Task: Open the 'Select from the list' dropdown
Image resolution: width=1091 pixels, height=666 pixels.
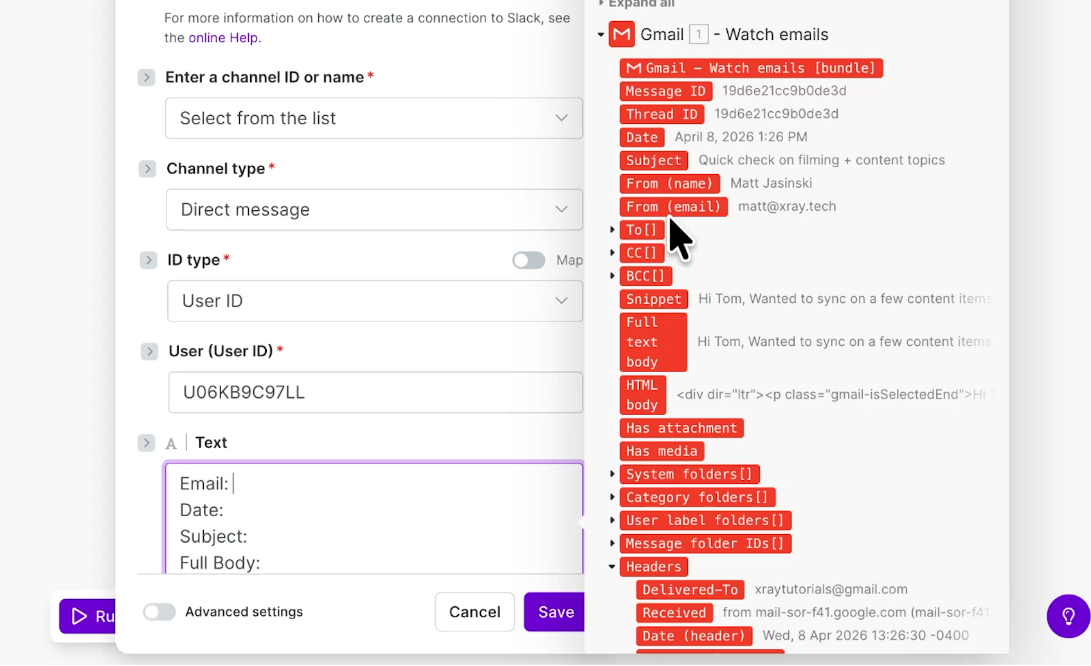Action: [x=374, y=118]
